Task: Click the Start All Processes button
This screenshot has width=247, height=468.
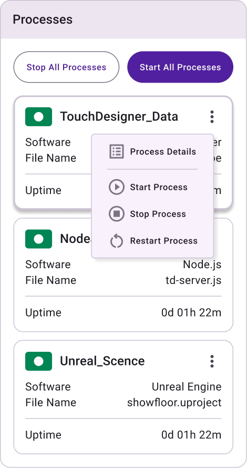Action: (x=180, y=67)
